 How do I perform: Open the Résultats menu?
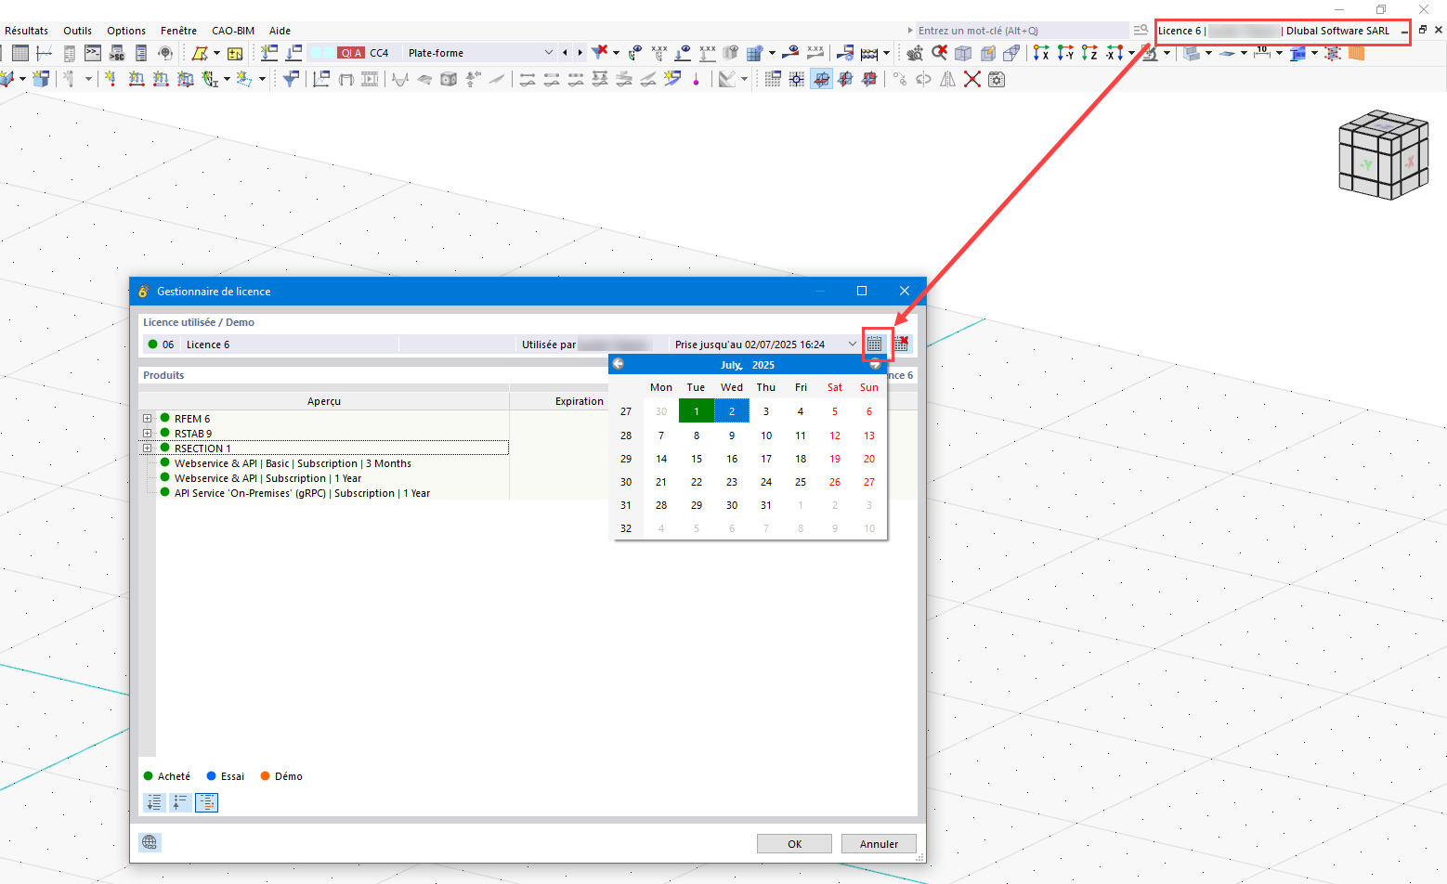[x=26, y=31]
